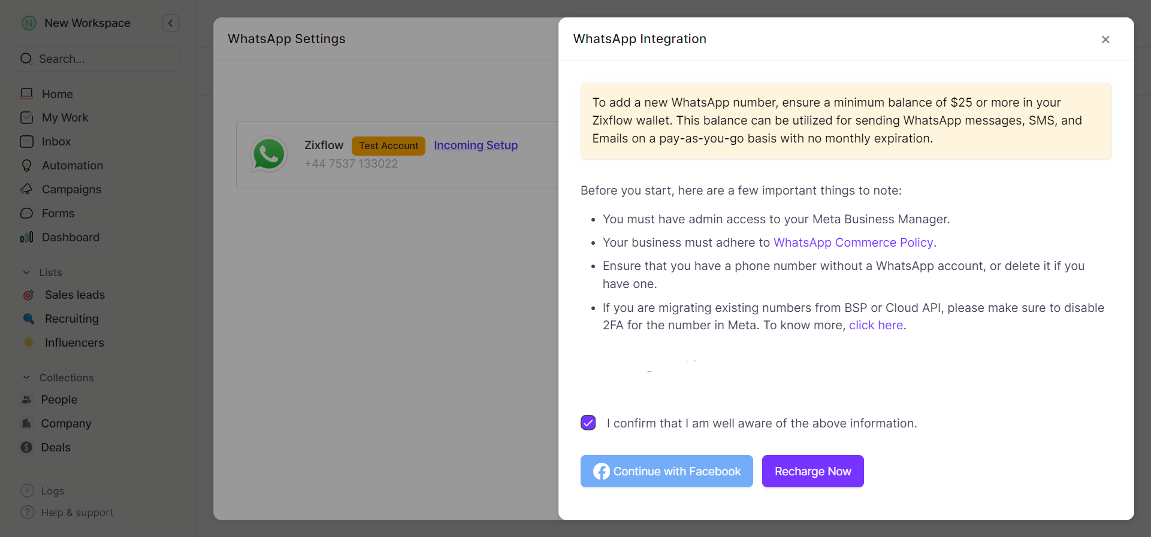Viewport: 1151px width, 537px height.
Task: Collapse the Lists section
Action: pyautogui.click(x=26, y=272)
